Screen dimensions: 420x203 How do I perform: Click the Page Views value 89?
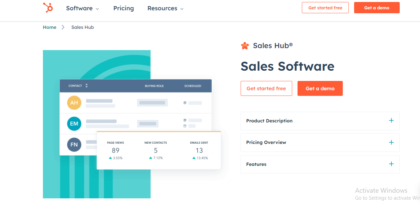[115, 151]
